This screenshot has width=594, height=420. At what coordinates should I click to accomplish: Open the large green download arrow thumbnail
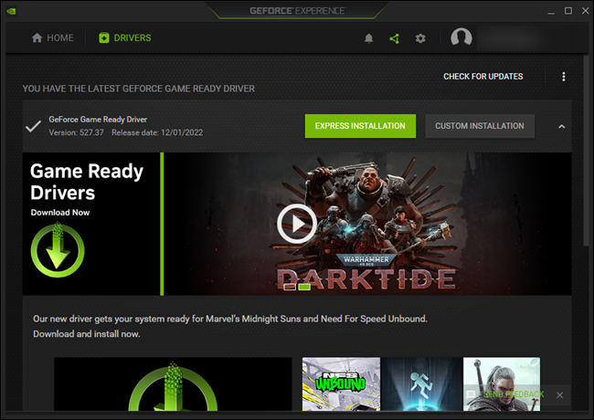[173, 384]
